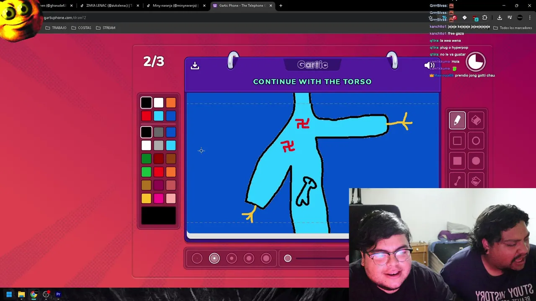This screenshot has width=536, height=301.
Task: Switch to the ZIVKA LENAC TikTok tab
Action: point(109,5)
